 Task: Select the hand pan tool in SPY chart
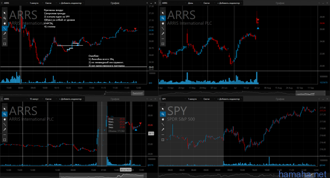point(163,119)
